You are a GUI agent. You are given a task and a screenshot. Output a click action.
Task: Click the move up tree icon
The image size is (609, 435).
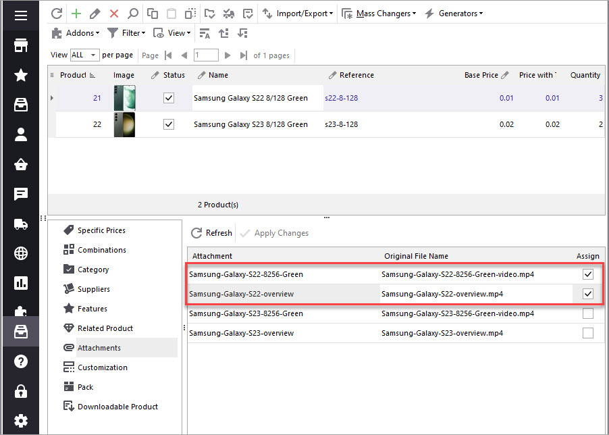point(223,33)
